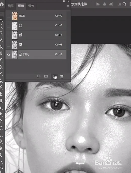131x173 pixels.
Task: Select the Eyedropper tool
Action: [1, 60]
